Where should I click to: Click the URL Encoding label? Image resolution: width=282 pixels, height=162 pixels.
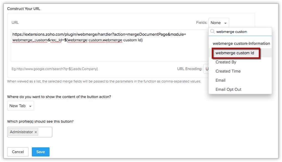[x=190, y=69]
